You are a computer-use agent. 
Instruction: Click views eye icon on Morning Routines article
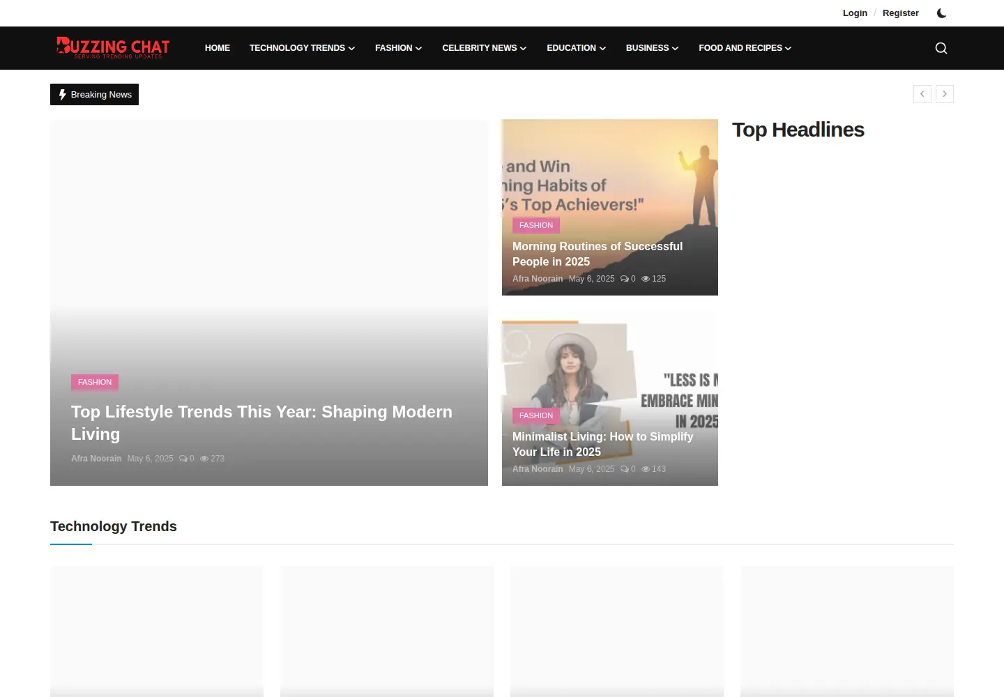tap(646, 279)
